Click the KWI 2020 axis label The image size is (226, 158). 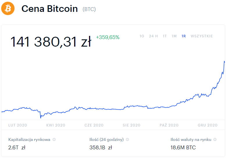point(56,125)
